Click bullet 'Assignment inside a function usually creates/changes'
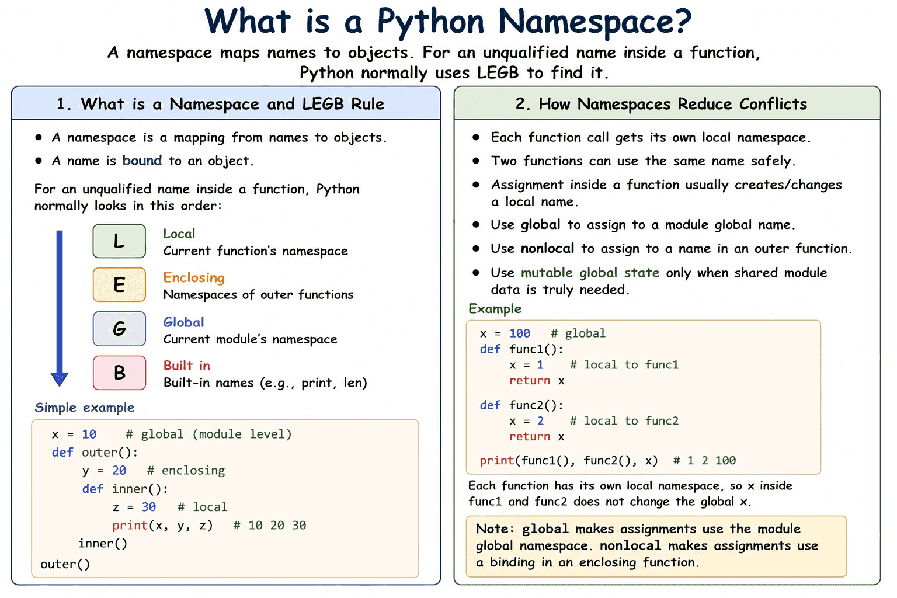Viewport: 897px width, 598px height. pyautogui.click(x=666, y=185)
